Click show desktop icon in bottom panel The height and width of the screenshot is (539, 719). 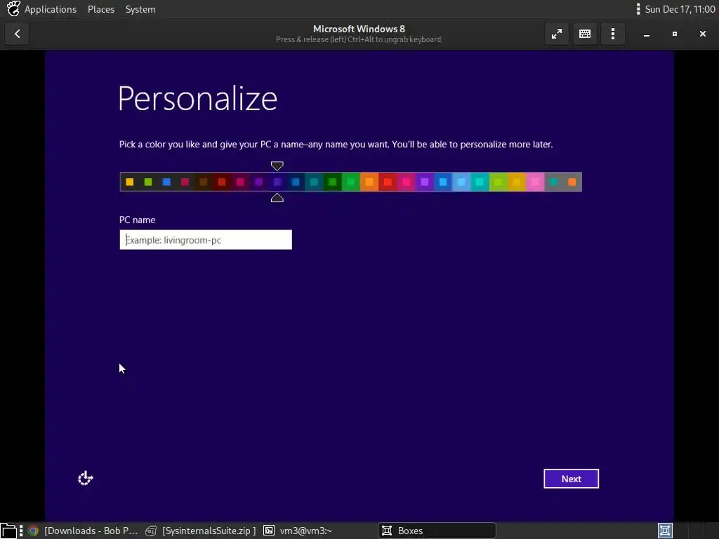(8, 531)
